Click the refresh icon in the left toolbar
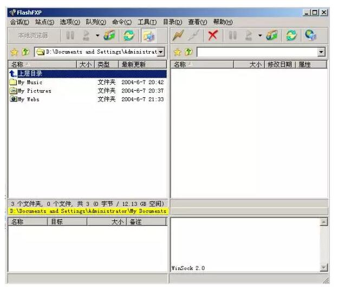 pyautogui.click(x=128, y=36)
